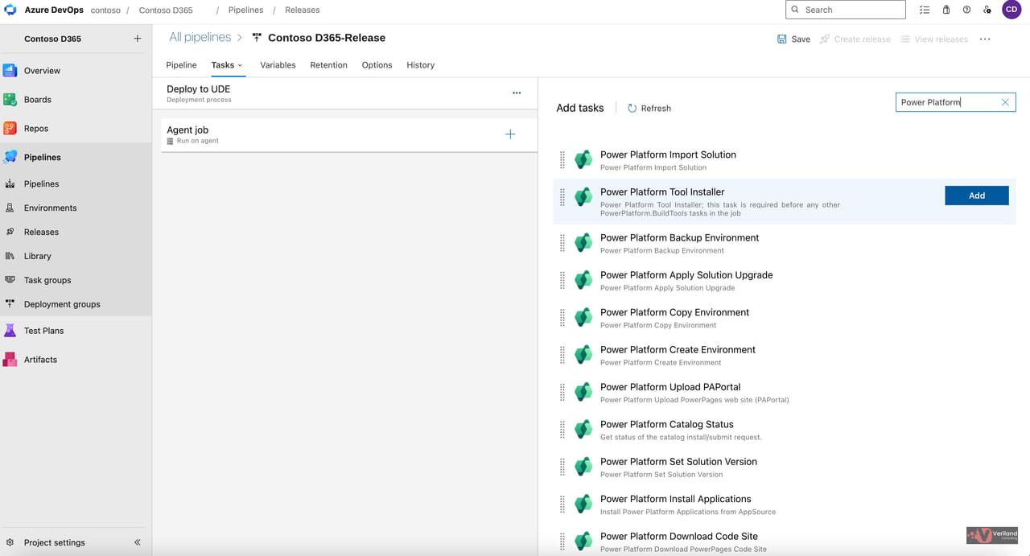Switch to the History tab
Image resolution: width=1030 pixels, height=556 pixels.
(420, 65)
